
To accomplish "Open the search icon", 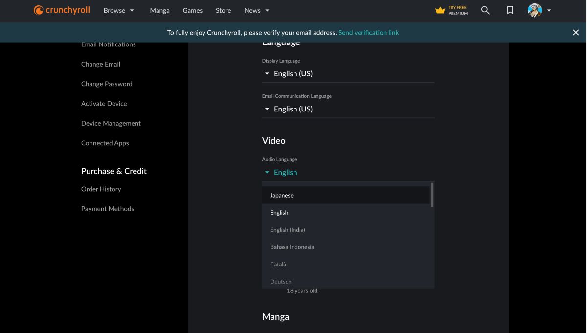I will point(485,10).
